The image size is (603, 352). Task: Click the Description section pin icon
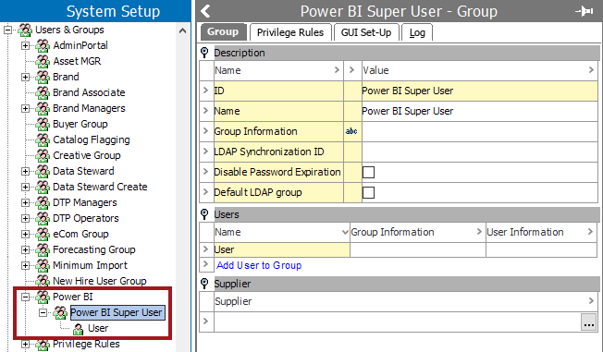(x=204, y=53)
